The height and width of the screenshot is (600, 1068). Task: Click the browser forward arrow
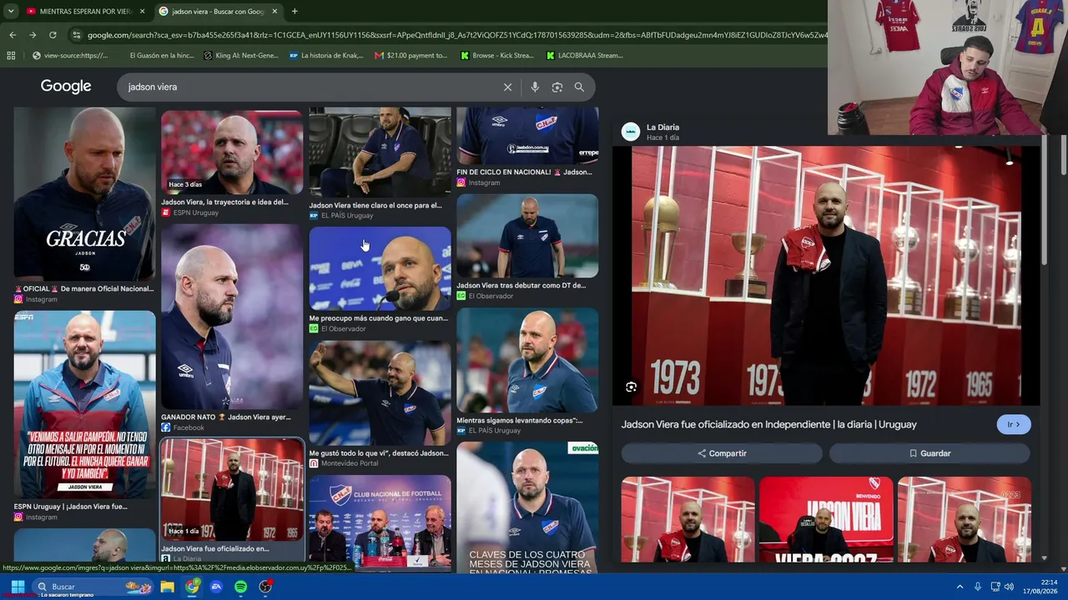pos(33,35)
